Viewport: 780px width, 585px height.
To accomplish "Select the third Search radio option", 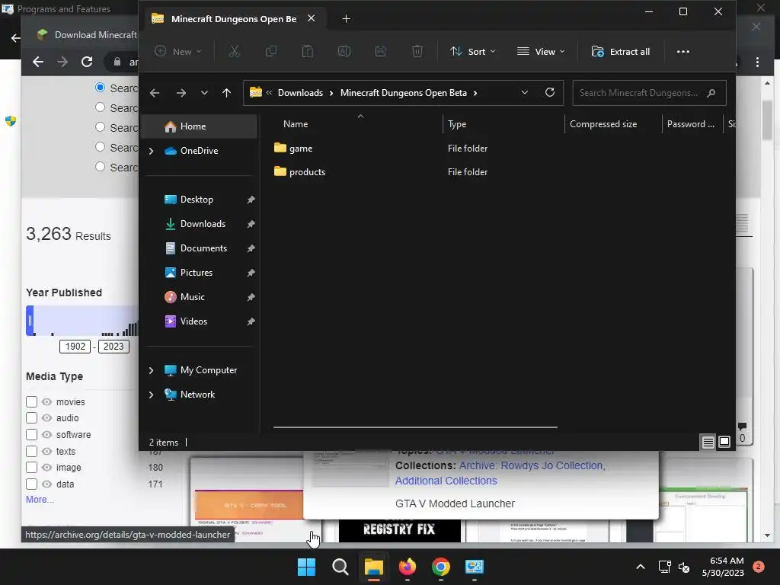I will [100, 127].
